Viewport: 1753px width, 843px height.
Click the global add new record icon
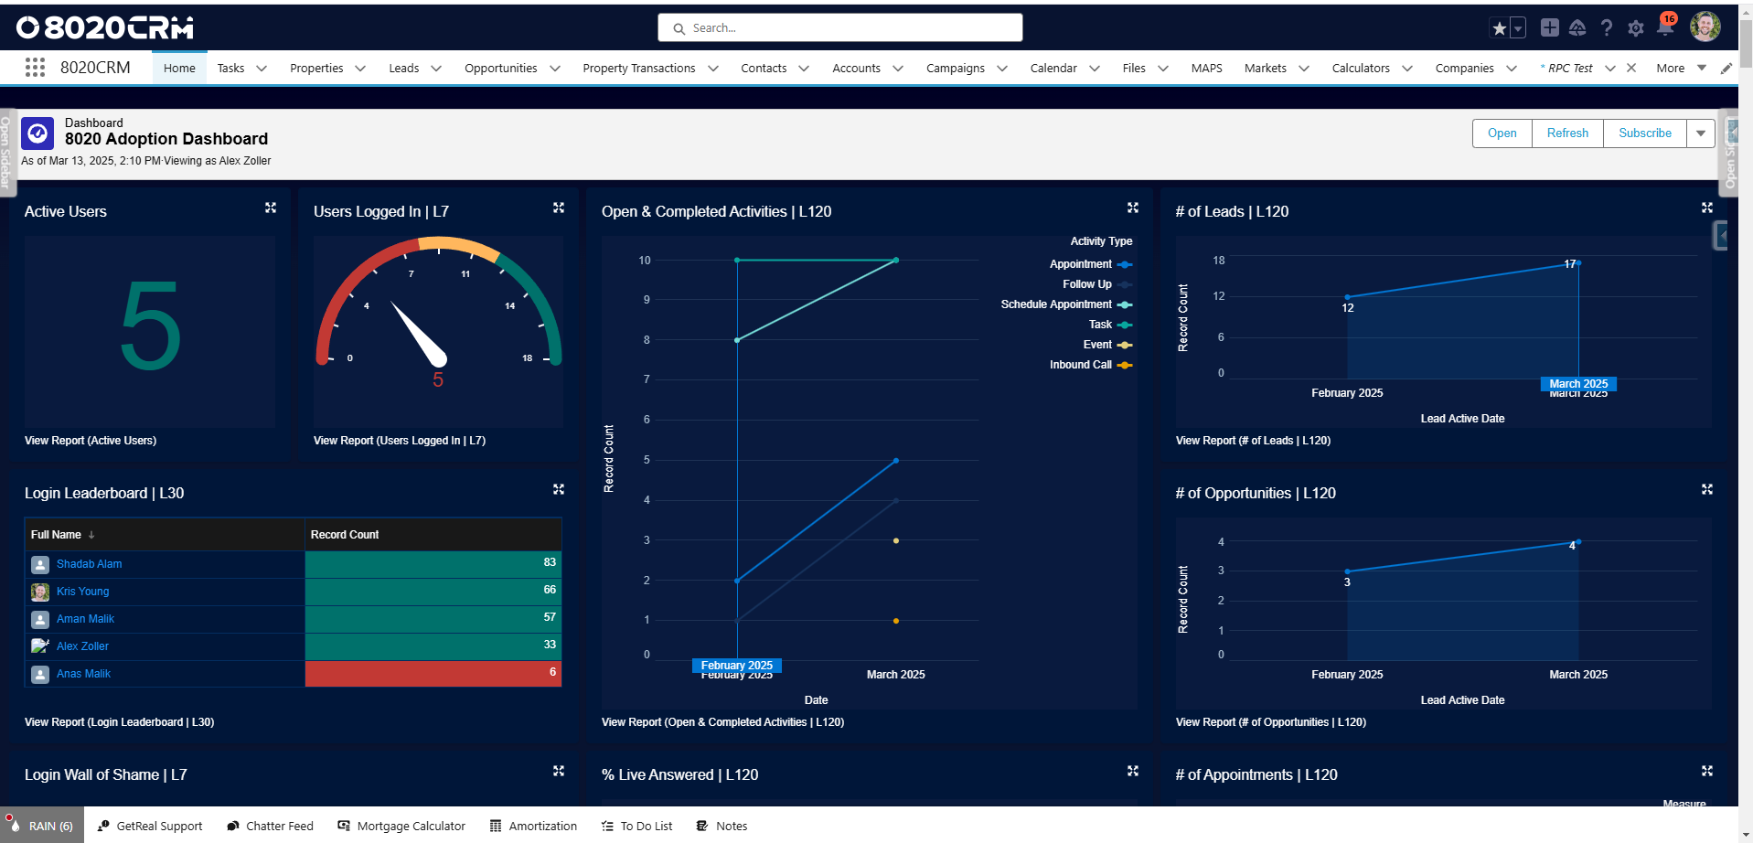[1549, 27]
